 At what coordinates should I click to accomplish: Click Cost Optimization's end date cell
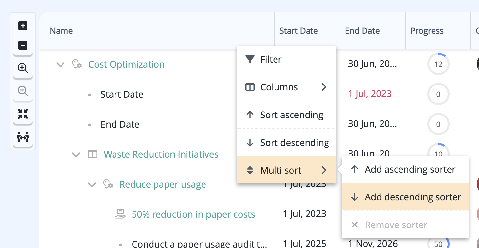(x=372, y=64)
